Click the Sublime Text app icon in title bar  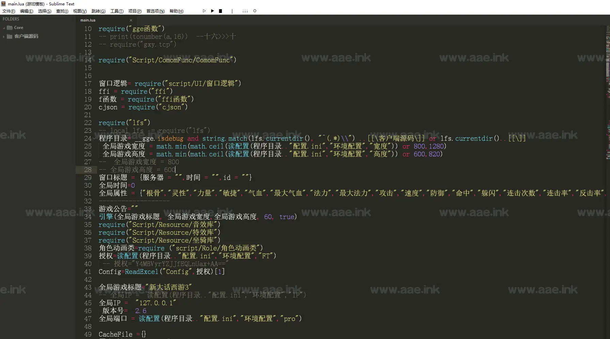click(3, 4)
